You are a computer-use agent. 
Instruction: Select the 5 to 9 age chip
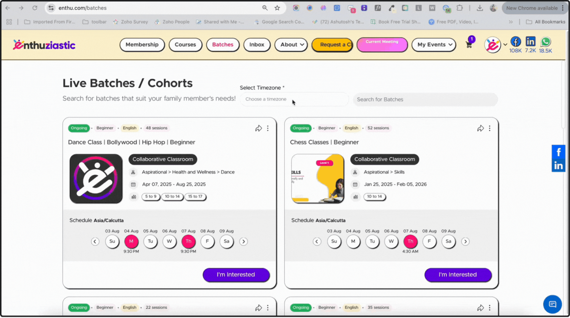(151, 197)
